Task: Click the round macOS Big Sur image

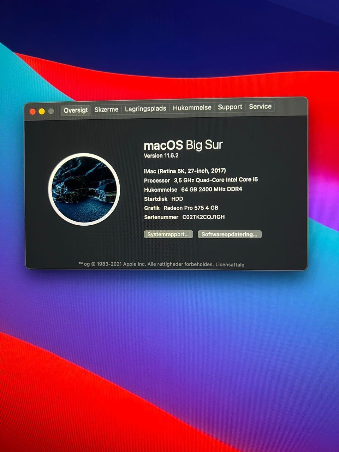Action: (x=84, y=189)
